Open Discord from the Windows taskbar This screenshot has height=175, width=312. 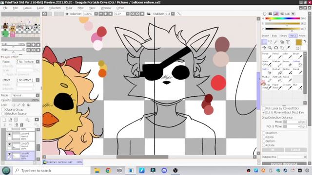(164, 171)
